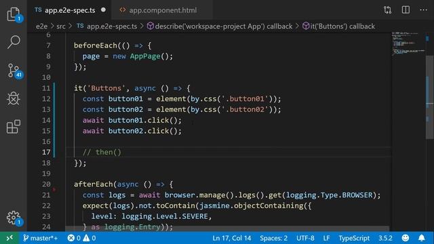Click the feedback smiley icon
This screenshot has height=244, width=434.
pyautogui.click(x=406, y=238)
